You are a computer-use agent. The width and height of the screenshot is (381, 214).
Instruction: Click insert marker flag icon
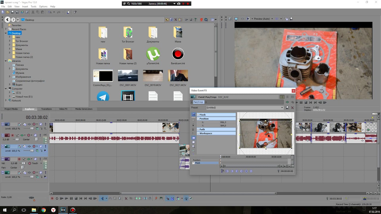[x=156, y=198]
